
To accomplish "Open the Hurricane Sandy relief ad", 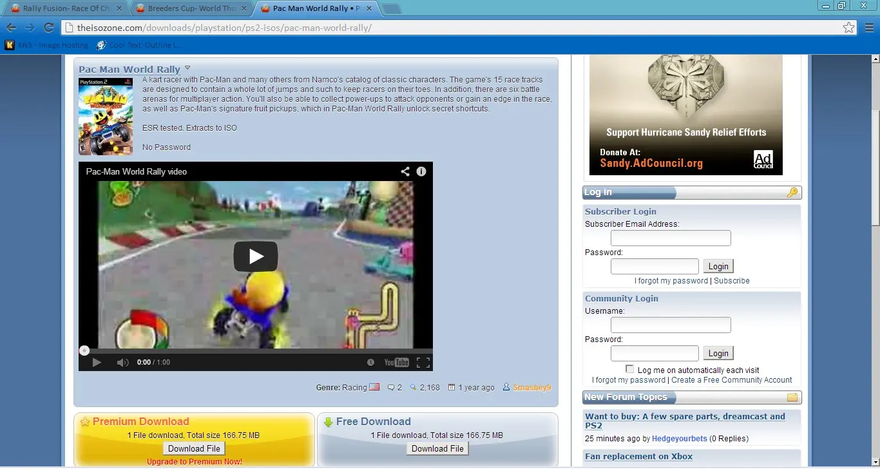I will point(685,115).
